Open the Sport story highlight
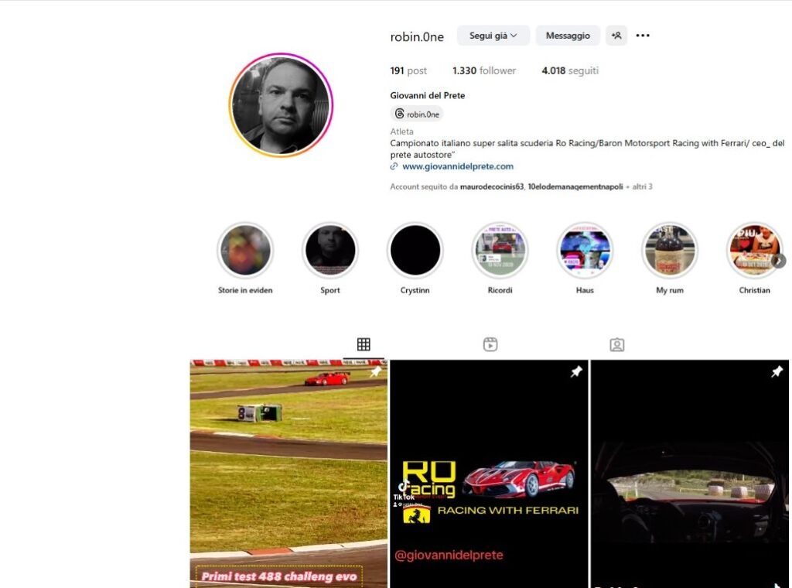Image resolution: width=792 pixels, height=588 pixels. point(330,251)
